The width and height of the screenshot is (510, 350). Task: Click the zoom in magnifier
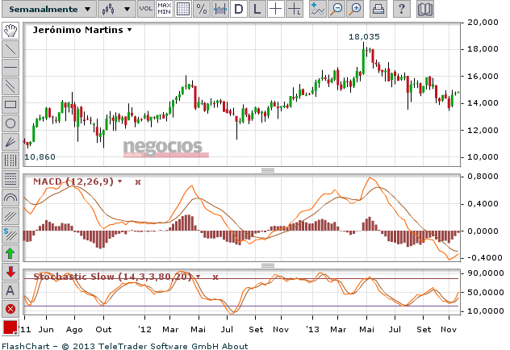pyautogui.click(x=355, y=9)
